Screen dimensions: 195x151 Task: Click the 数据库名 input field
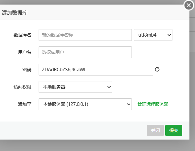(85, 35)
